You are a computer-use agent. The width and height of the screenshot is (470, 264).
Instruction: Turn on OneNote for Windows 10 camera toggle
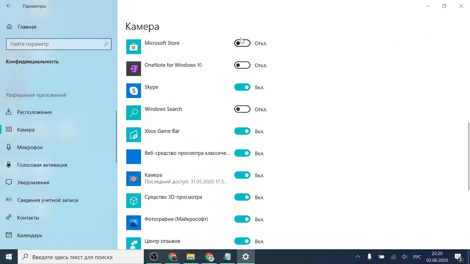click(x=242, y=65)
